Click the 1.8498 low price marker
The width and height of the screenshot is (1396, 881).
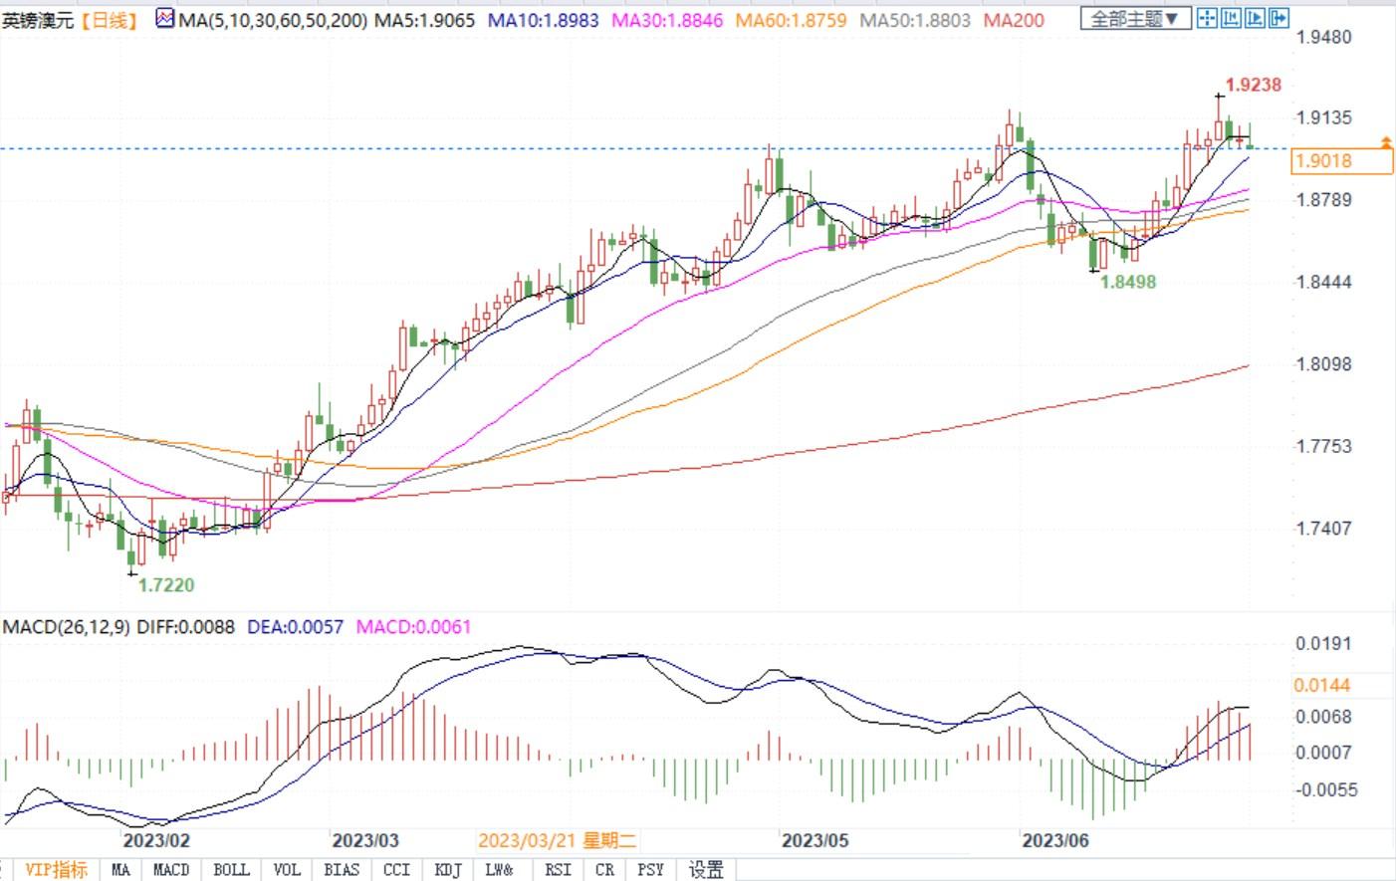pyautogui.click(x=1127, y=282)
